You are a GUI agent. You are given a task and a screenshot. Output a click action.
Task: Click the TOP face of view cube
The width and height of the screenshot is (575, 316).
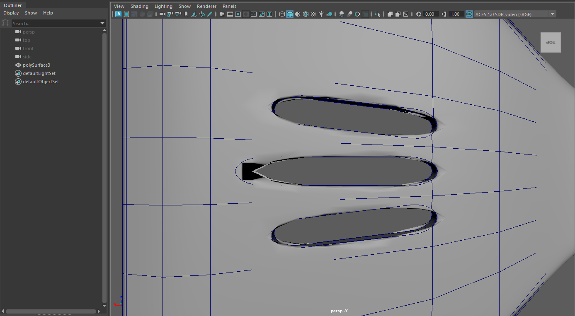click(551, 42)
